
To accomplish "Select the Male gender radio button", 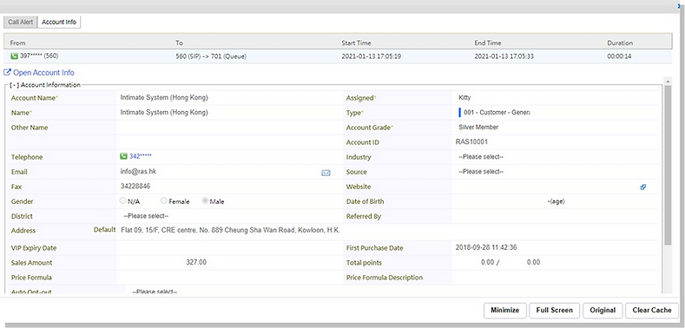I will (x=205, y=201).
